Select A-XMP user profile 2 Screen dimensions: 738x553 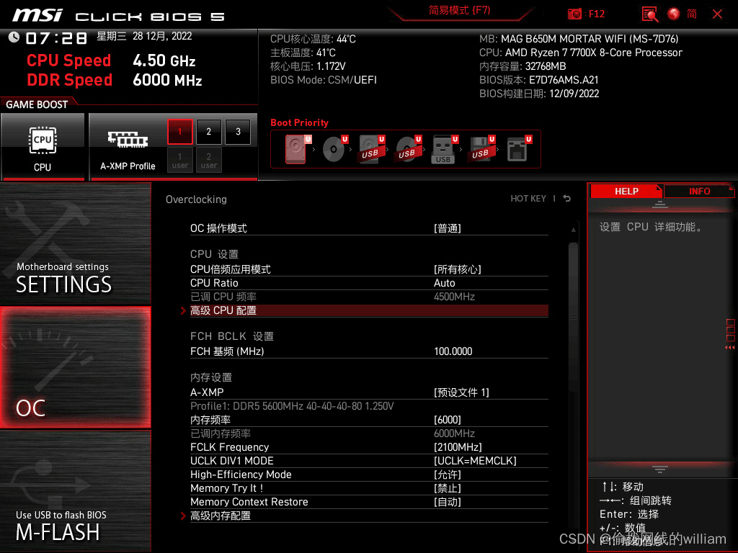pos(208,160)
